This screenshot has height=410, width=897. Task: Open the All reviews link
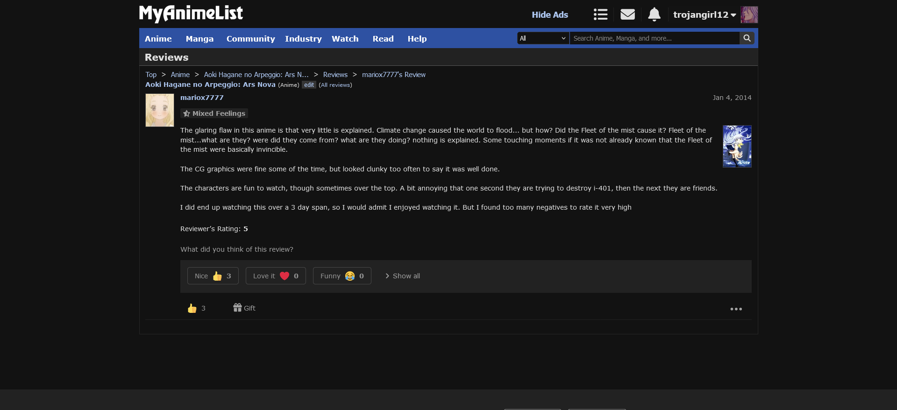[335, 85]
